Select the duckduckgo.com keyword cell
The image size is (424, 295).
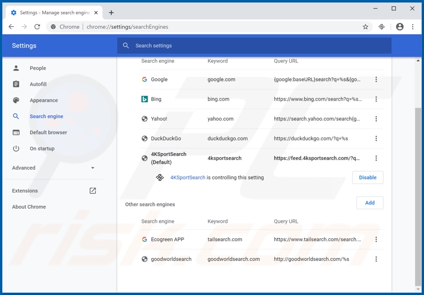[228, 138]
